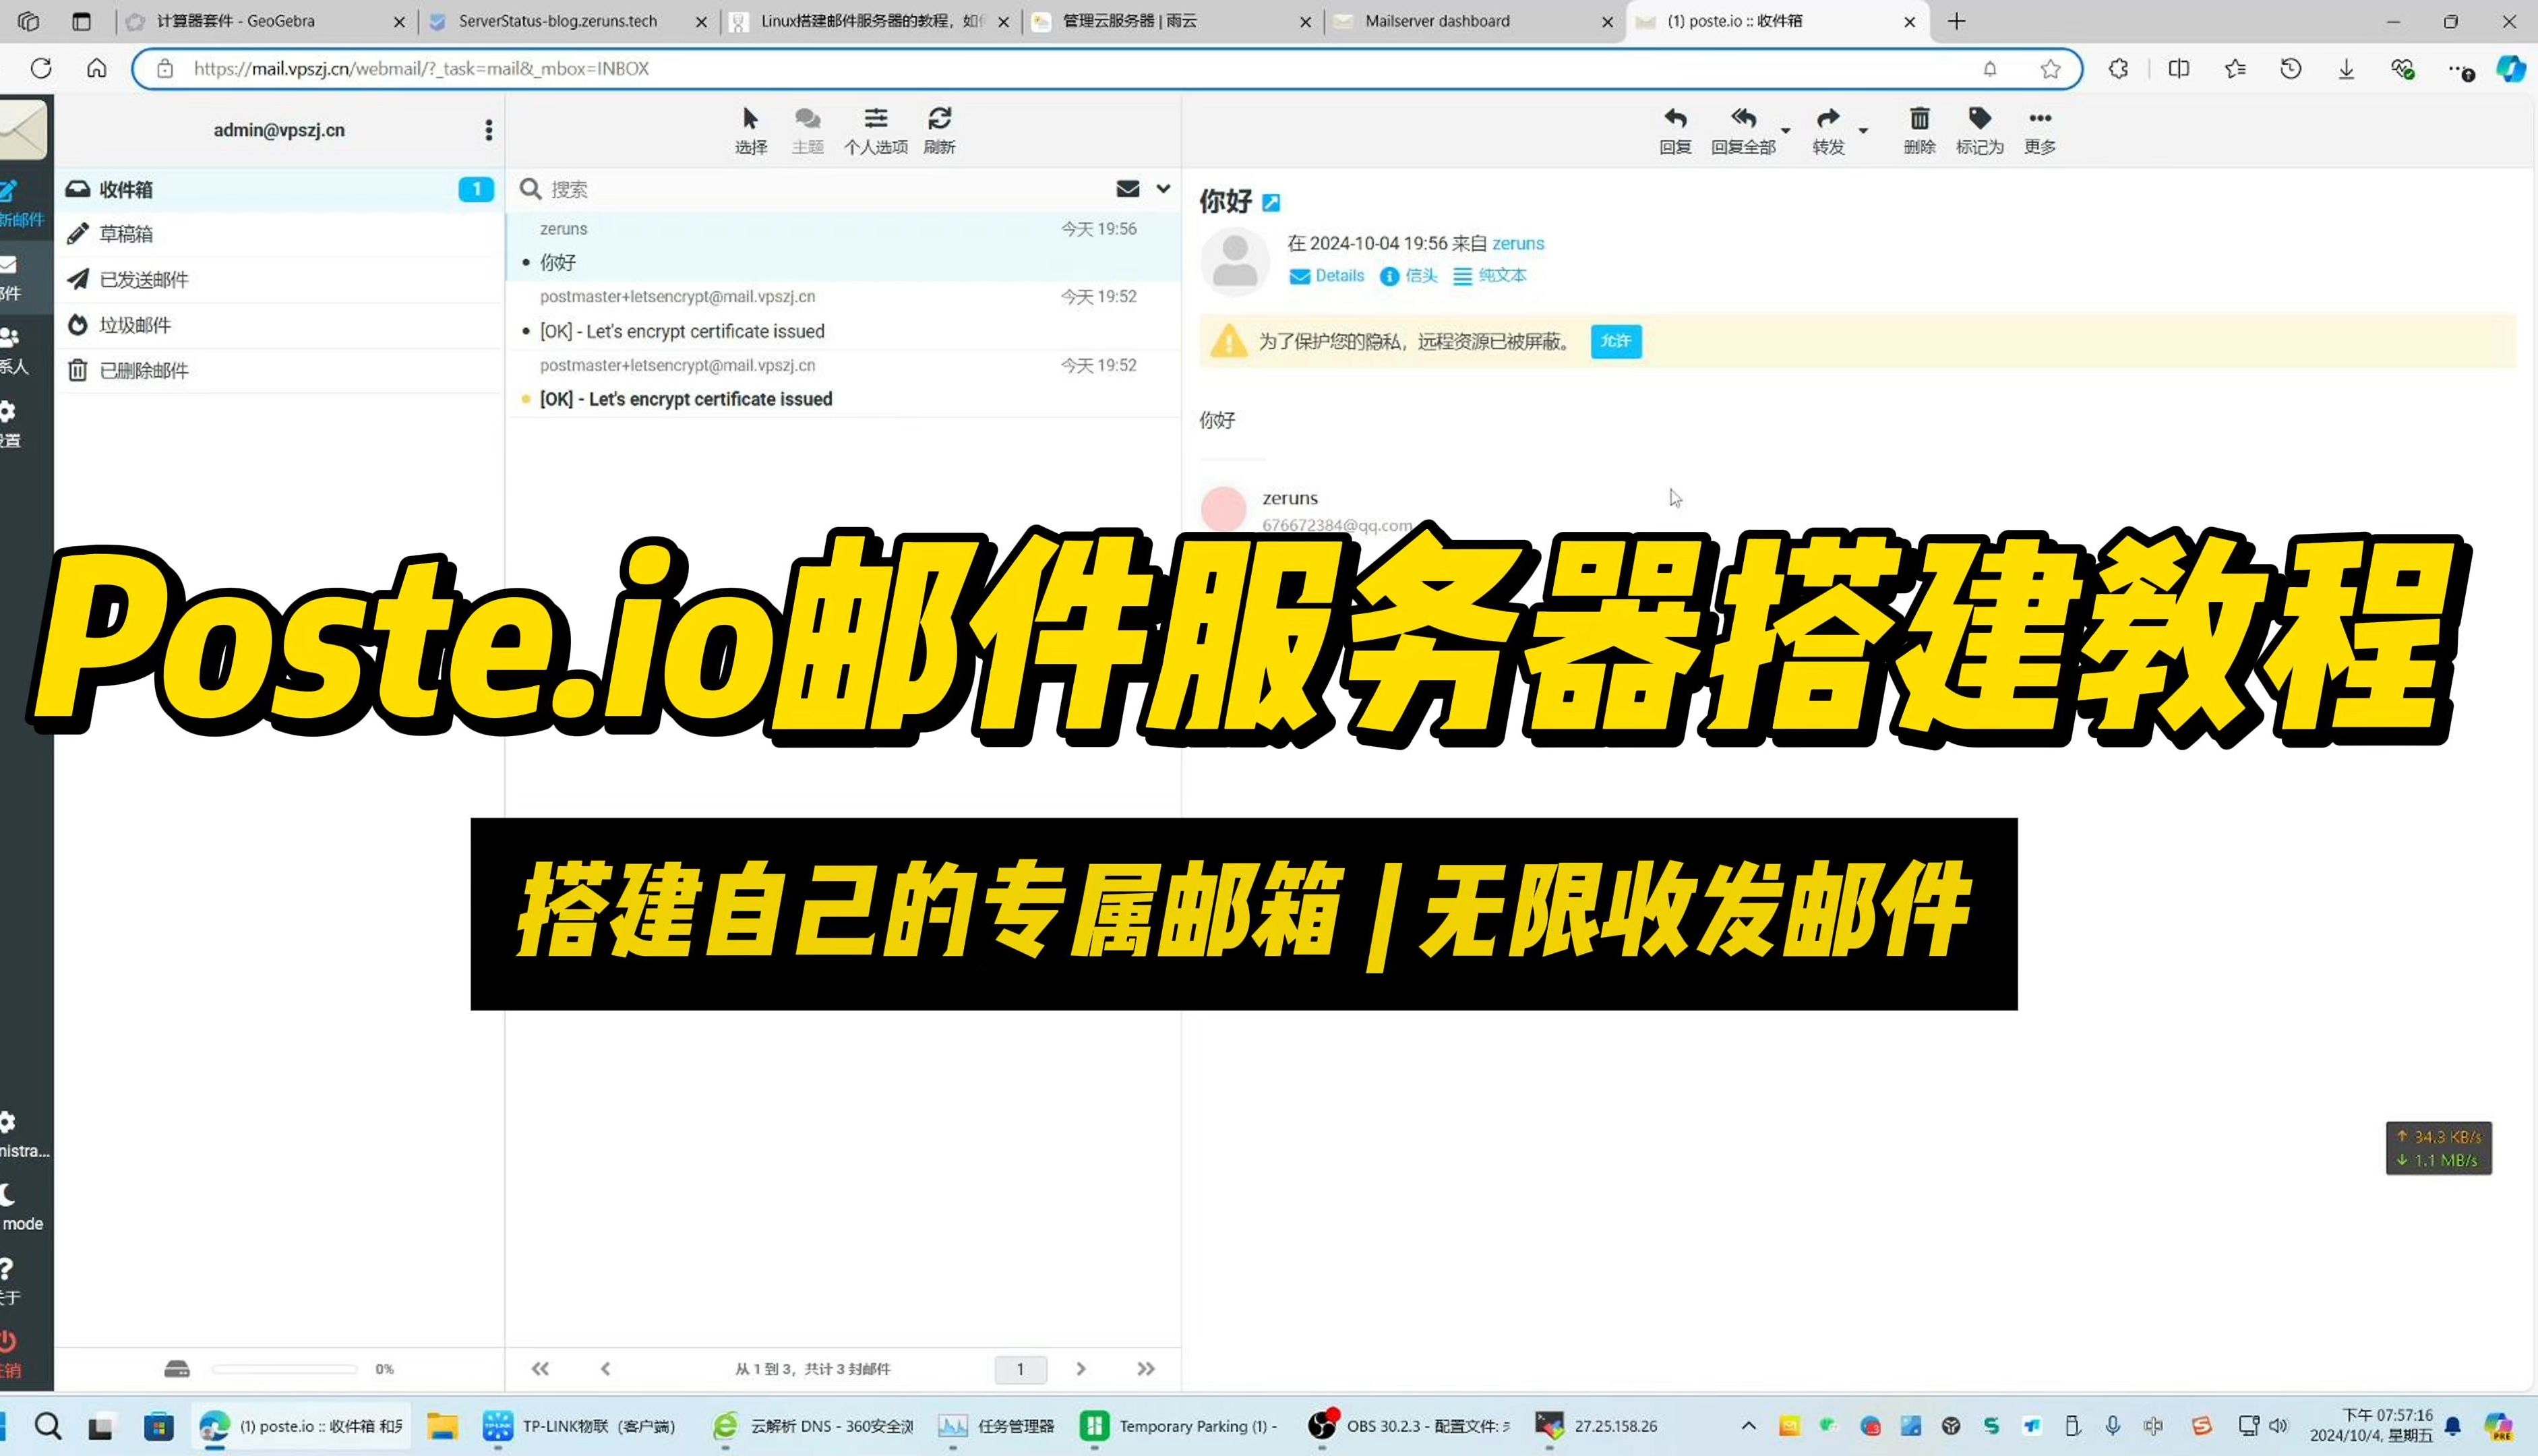Open the Deleted 已删除邮件 folder

pos(279,371)
